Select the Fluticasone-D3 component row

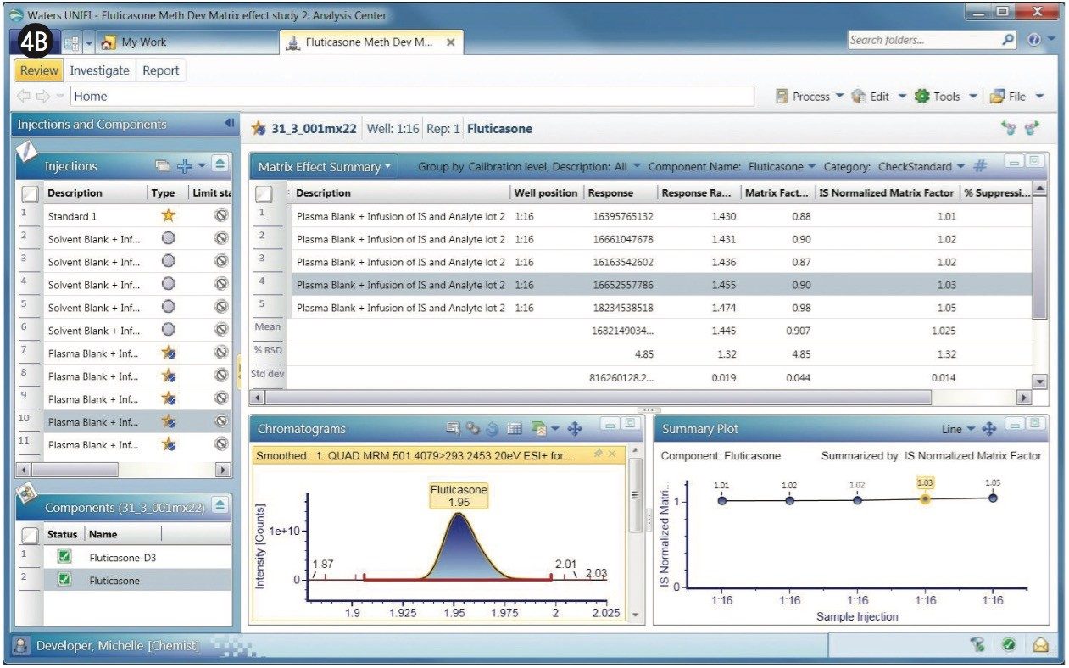(x=125, y=558)
